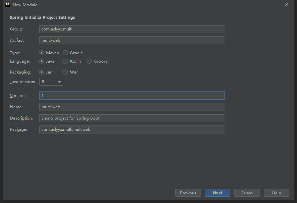Click the Artifact input field

[x=132, y=40]
